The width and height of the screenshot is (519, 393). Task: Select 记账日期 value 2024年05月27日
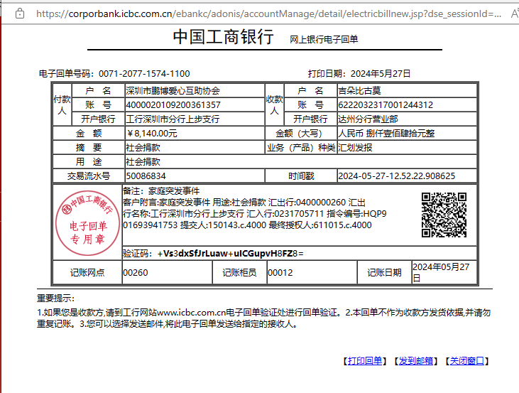(441, 272)
